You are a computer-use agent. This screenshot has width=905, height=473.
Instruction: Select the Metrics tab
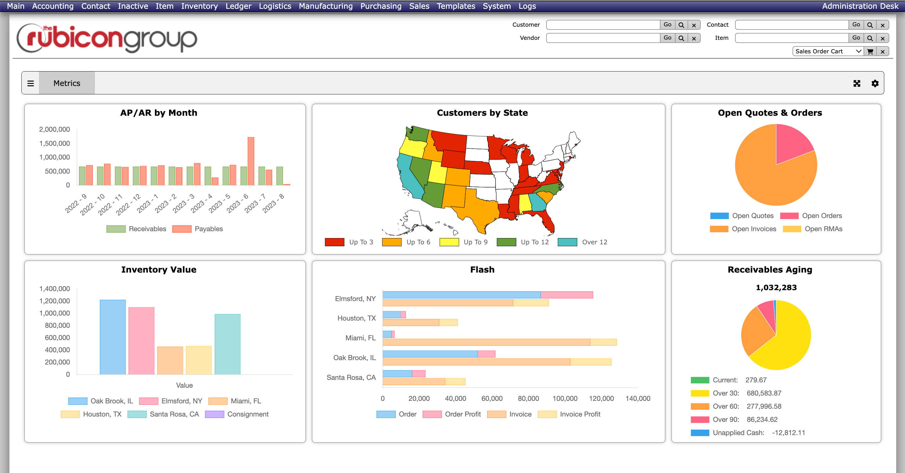click(x=67, y=83)
